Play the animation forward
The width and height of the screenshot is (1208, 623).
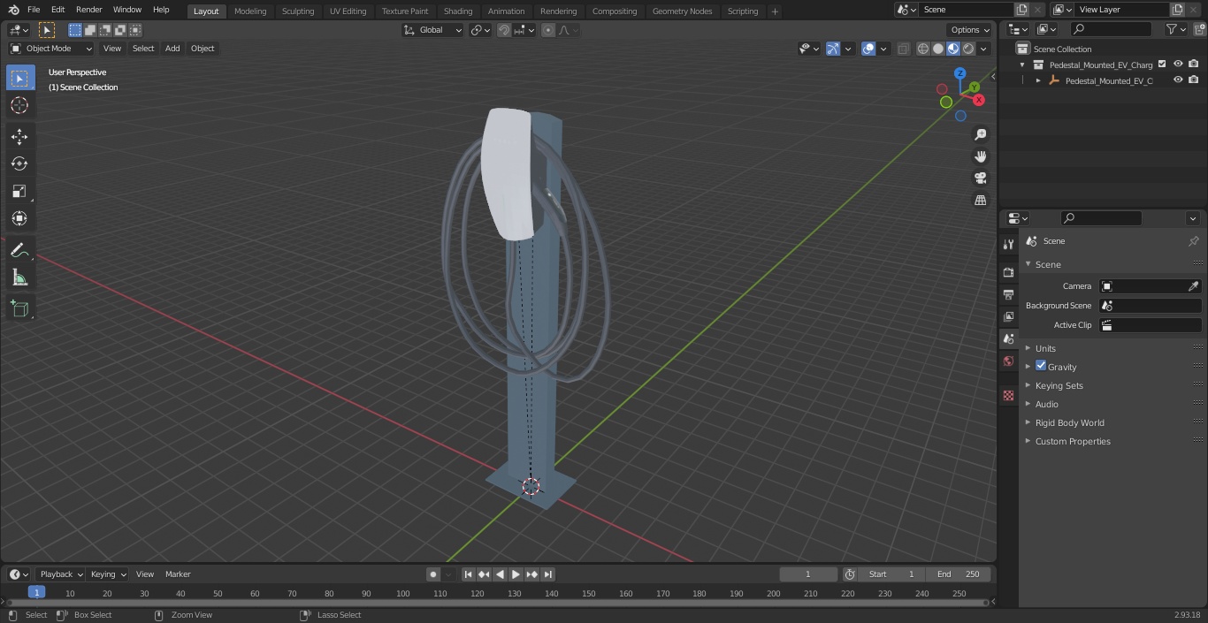coord(516,574)
